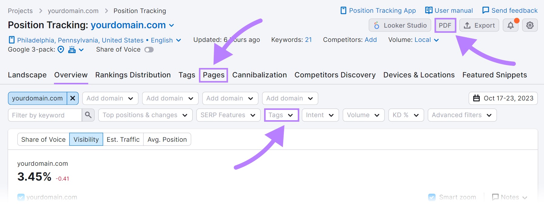
Task: Open the first Add domain dropdown
Action: 110,98
